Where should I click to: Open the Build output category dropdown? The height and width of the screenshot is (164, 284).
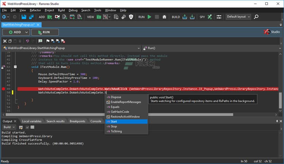point(9,127)
